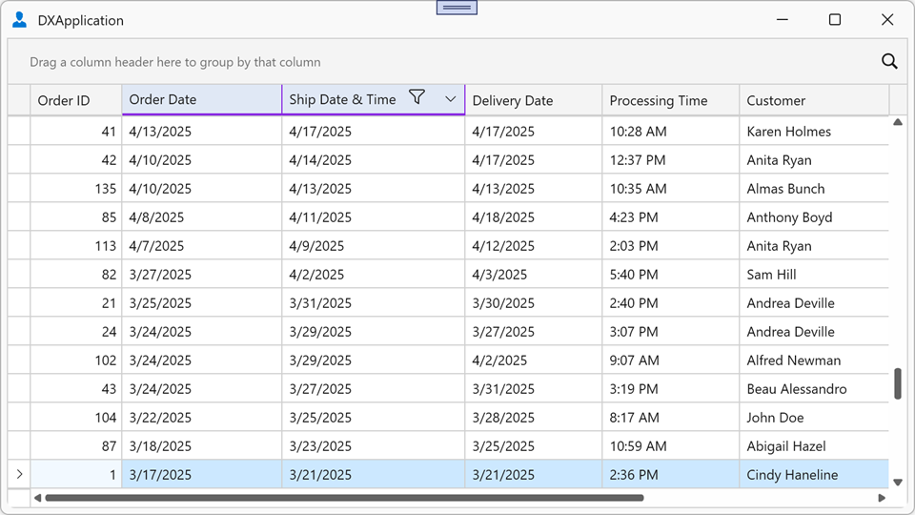Select Order ID cell 104
915x515 pixels.
click(x=76, y=418)
